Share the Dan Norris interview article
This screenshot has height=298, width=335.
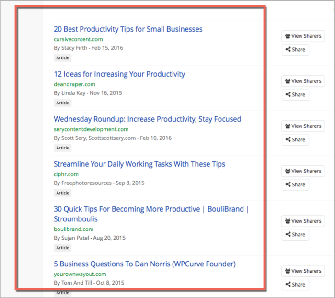295,285
